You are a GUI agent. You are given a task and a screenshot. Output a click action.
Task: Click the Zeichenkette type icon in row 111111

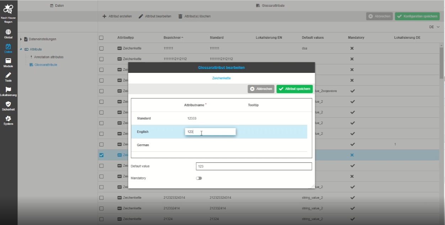click(x=120, y=48)
